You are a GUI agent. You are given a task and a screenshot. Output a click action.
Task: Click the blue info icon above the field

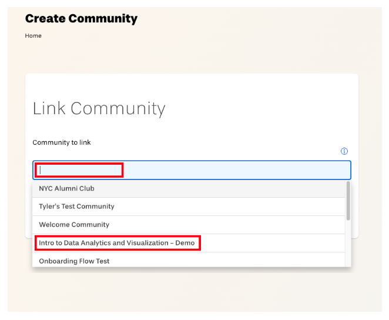344,151
